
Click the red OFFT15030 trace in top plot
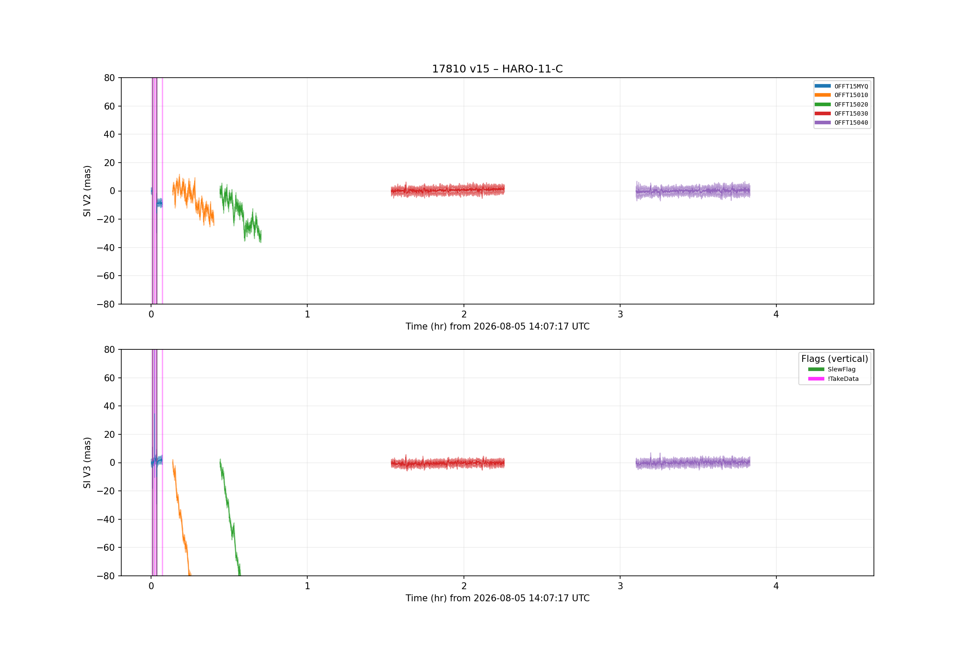click(448, 190)
